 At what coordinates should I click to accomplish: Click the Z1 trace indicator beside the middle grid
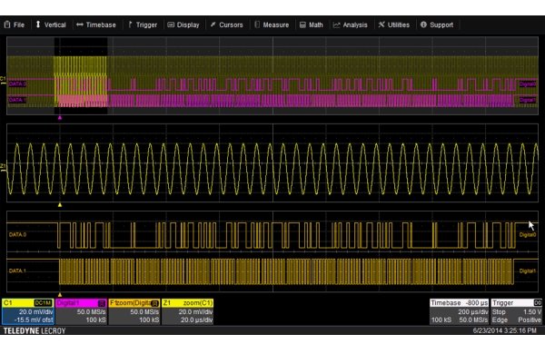[x=3, y=167]
